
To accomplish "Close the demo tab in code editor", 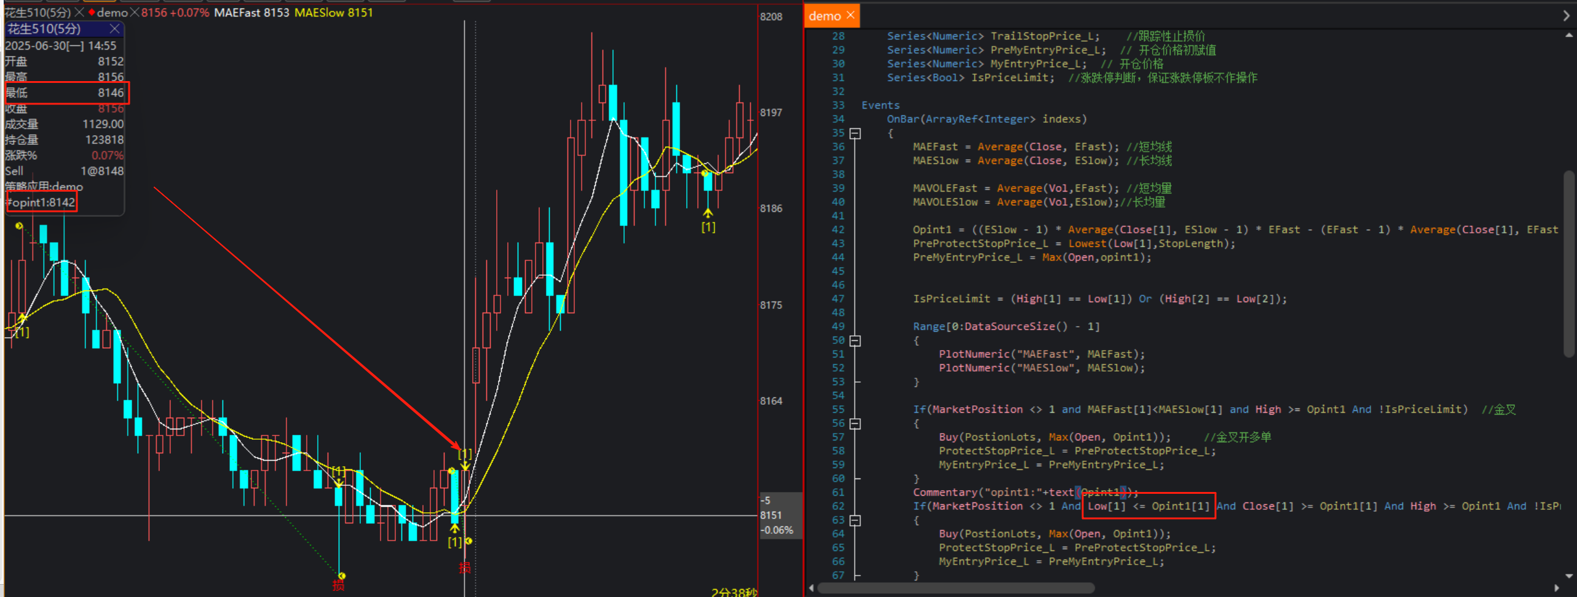I will click(x=850, y=15).
